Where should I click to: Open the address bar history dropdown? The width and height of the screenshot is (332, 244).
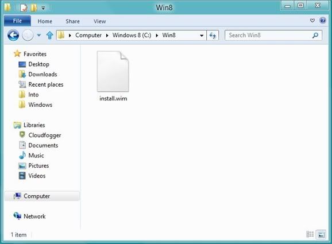202,36
